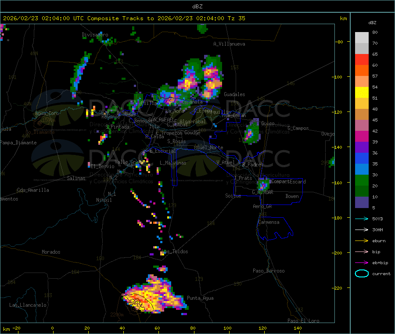Click the Nihuil location label
Image resolution: width=395 pixels, height=334 pixels.
104,200
